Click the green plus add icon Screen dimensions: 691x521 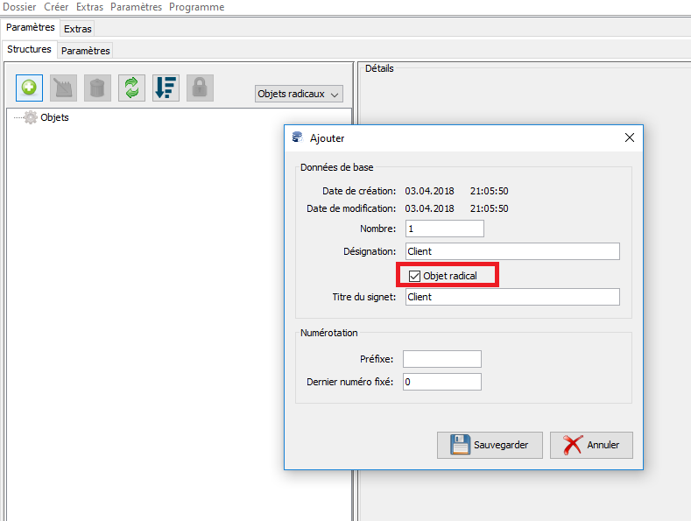click(29, 88)
